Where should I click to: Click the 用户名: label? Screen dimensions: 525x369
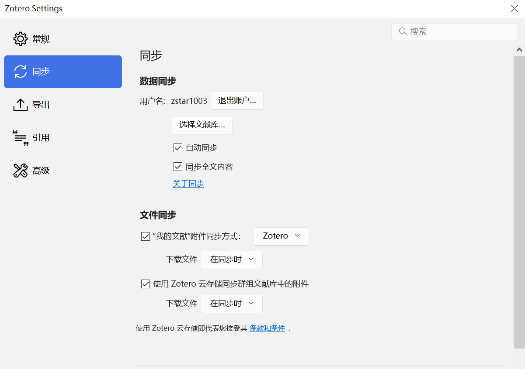click(x=153, y=101)
